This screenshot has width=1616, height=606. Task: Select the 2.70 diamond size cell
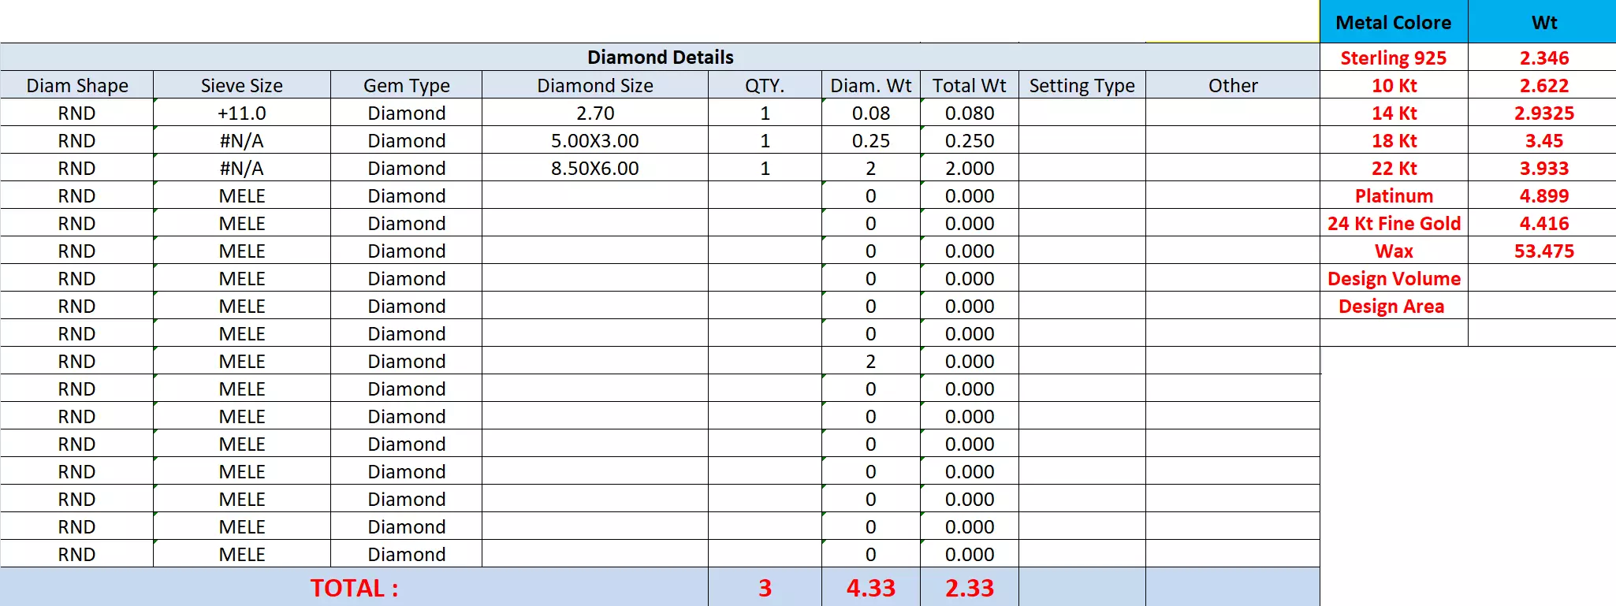pyautogui.click(x=595, y=113)
